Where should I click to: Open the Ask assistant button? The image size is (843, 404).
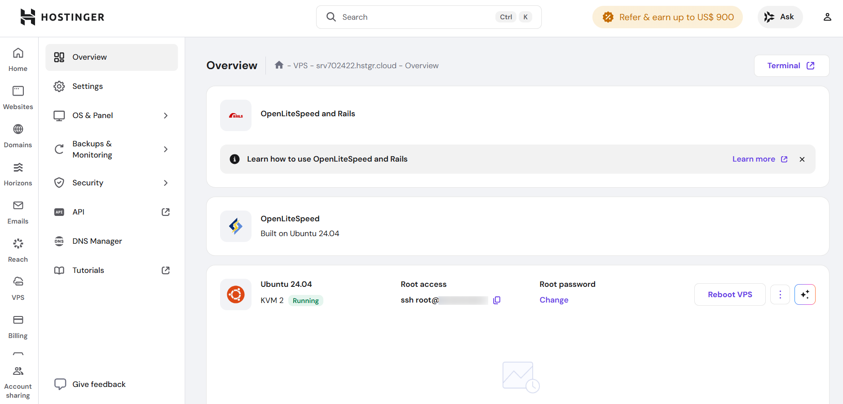[780, 17]
